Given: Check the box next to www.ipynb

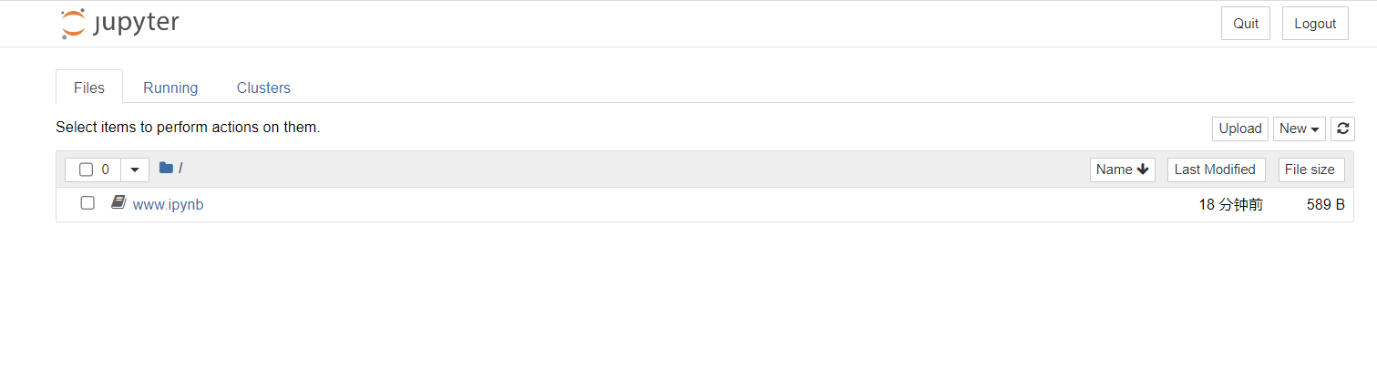Looking at the screenshot, I should (x=87, y=202).
